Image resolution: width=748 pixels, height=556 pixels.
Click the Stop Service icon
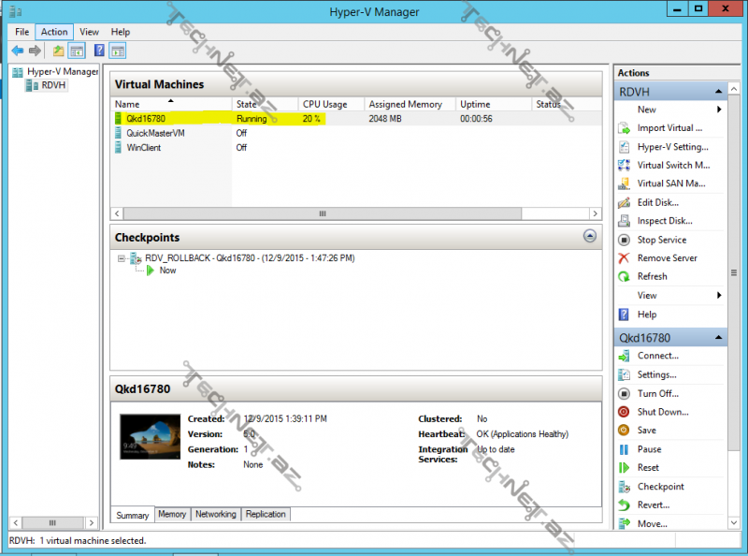pos(624,240)
